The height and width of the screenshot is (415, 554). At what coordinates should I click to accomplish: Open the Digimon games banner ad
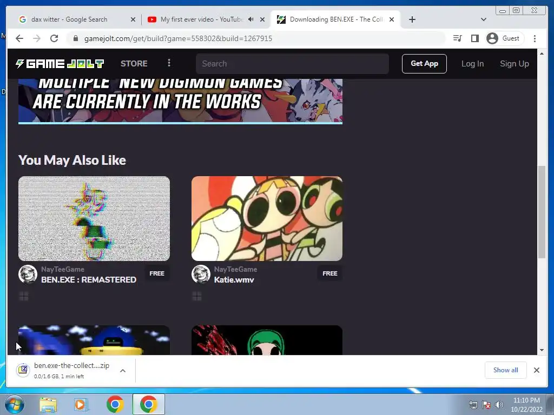(180, 101)
